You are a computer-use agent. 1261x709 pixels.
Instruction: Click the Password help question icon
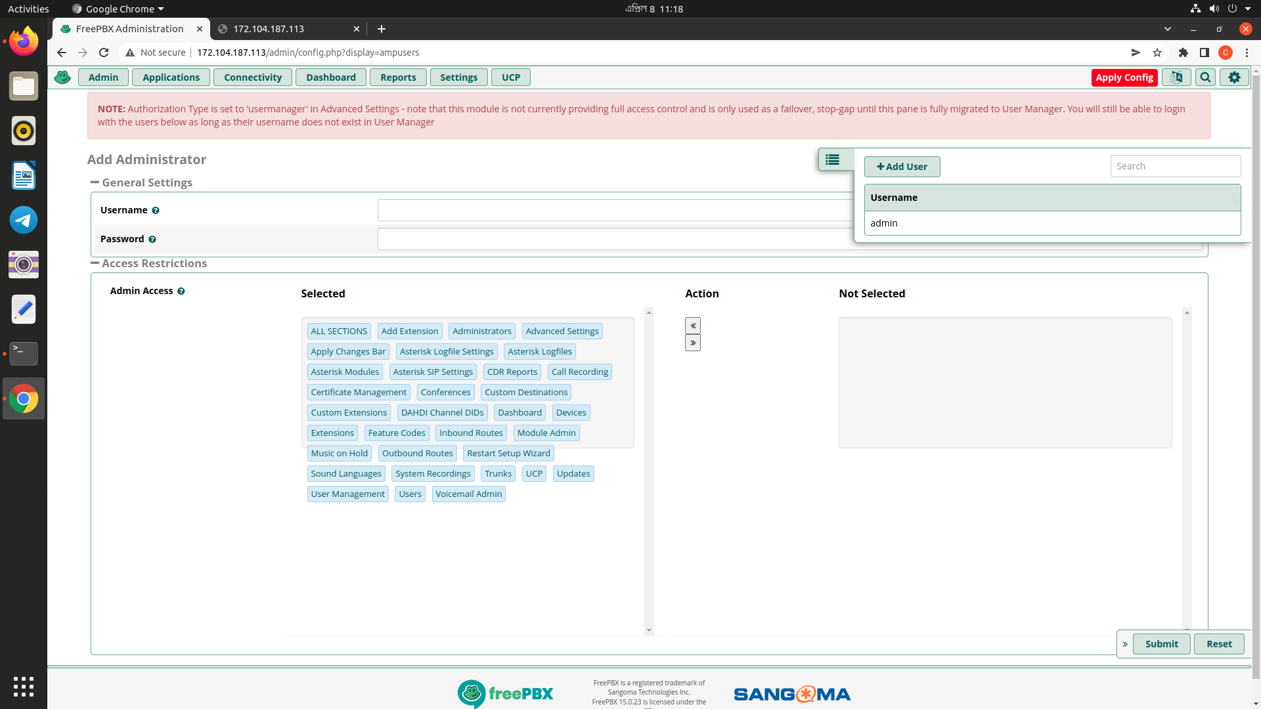[152, 240]
